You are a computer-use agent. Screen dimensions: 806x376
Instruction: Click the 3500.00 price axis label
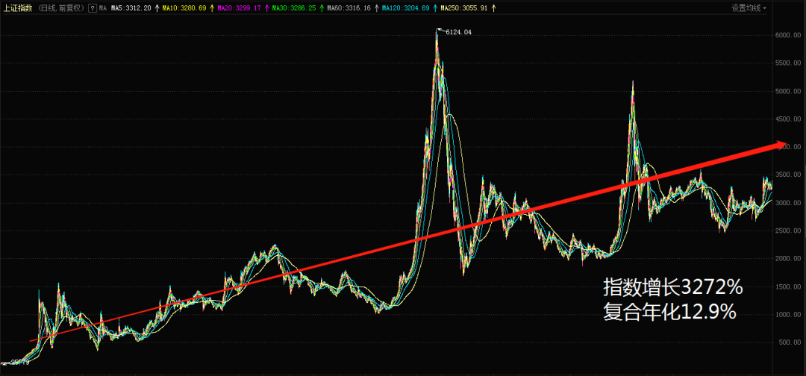[x=790, y=175]
